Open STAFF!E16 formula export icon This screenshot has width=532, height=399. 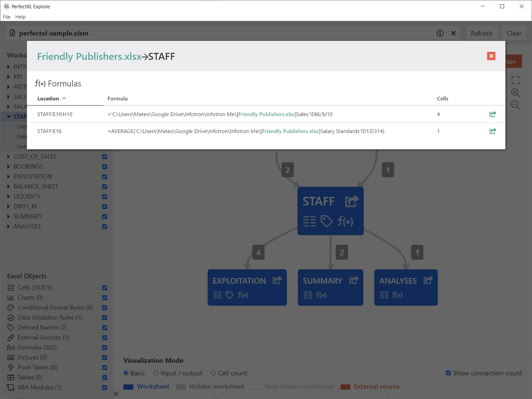492,131
